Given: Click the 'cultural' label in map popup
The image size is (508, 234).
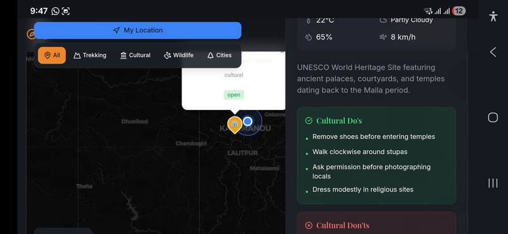Looking at the screenshot, I should point(234,75).
